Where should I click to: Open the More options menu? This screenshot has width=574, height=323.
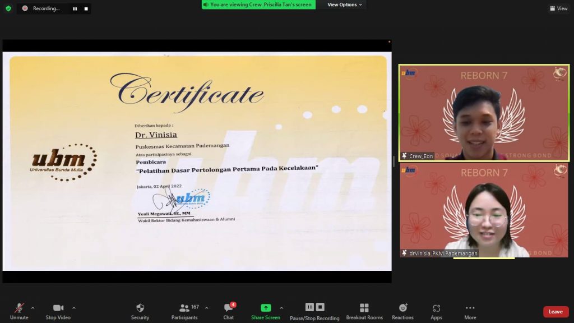point(470,312)
